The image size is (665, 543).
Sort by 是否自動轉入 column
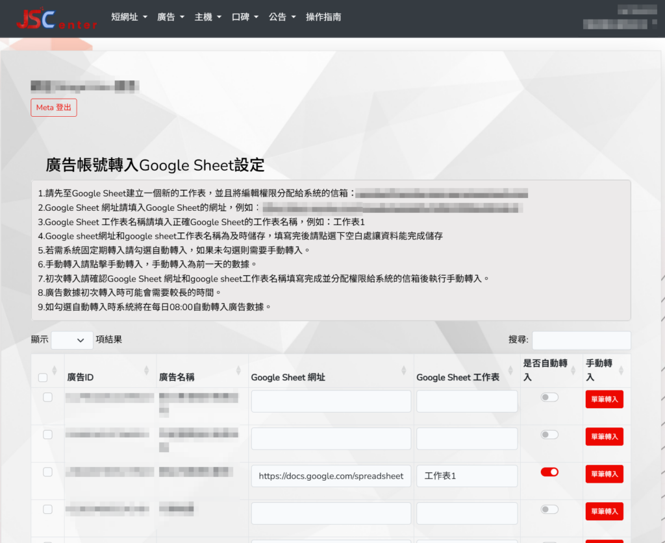pyautogui.click(x=574, y=370)
